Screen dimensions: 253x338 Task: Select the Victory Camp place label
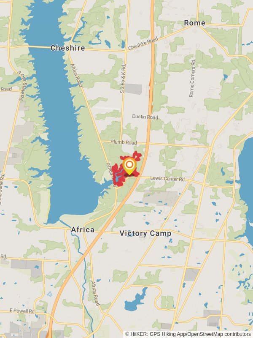click(145, 233)
